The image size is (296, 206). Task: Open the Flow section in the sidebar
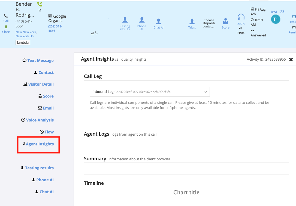click(x=47, y=132)
